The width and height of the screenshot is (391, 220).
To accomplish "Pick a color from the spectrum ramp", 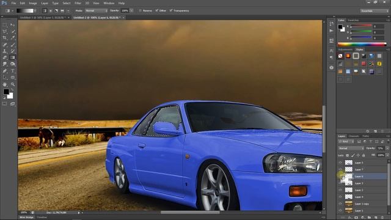I will 362,45.
